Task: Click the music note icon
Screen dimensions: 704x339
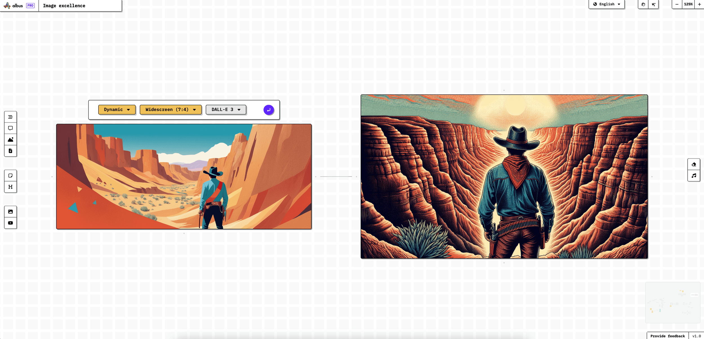Action: coord(694,176)
